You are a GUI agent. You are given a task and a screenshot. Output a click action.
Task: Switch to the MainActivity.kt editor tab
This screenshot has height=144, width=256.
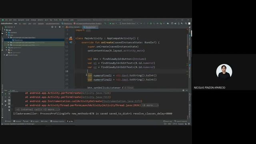(90, 27)
